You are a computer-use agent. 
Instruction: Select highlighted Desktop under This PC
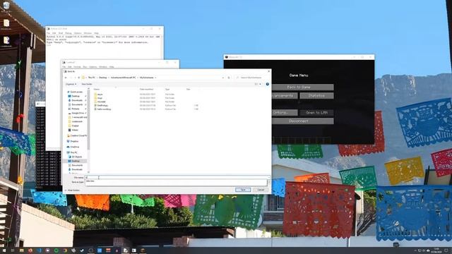click(x=76, y=161)
